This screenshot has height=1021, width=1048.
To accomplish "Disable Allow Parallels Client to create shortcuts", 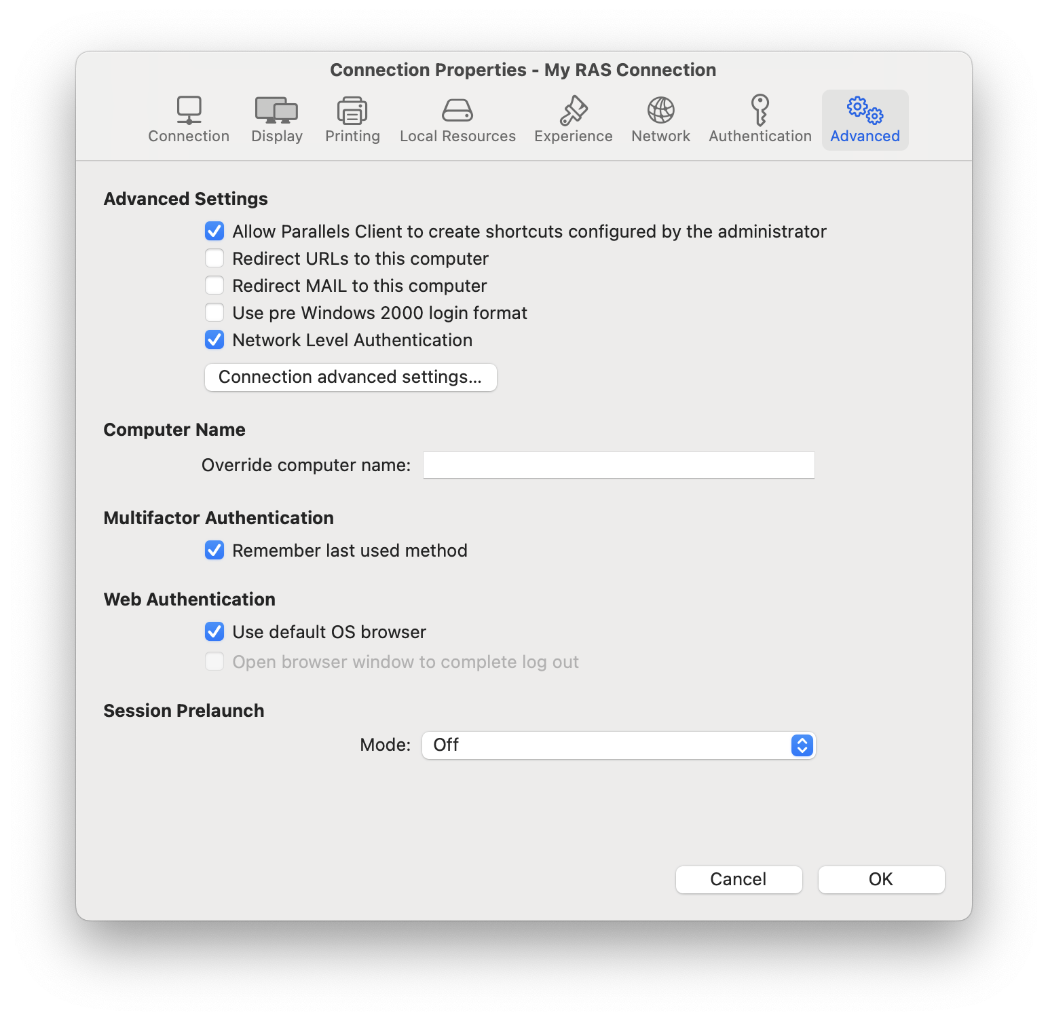I will click(214, 231).
